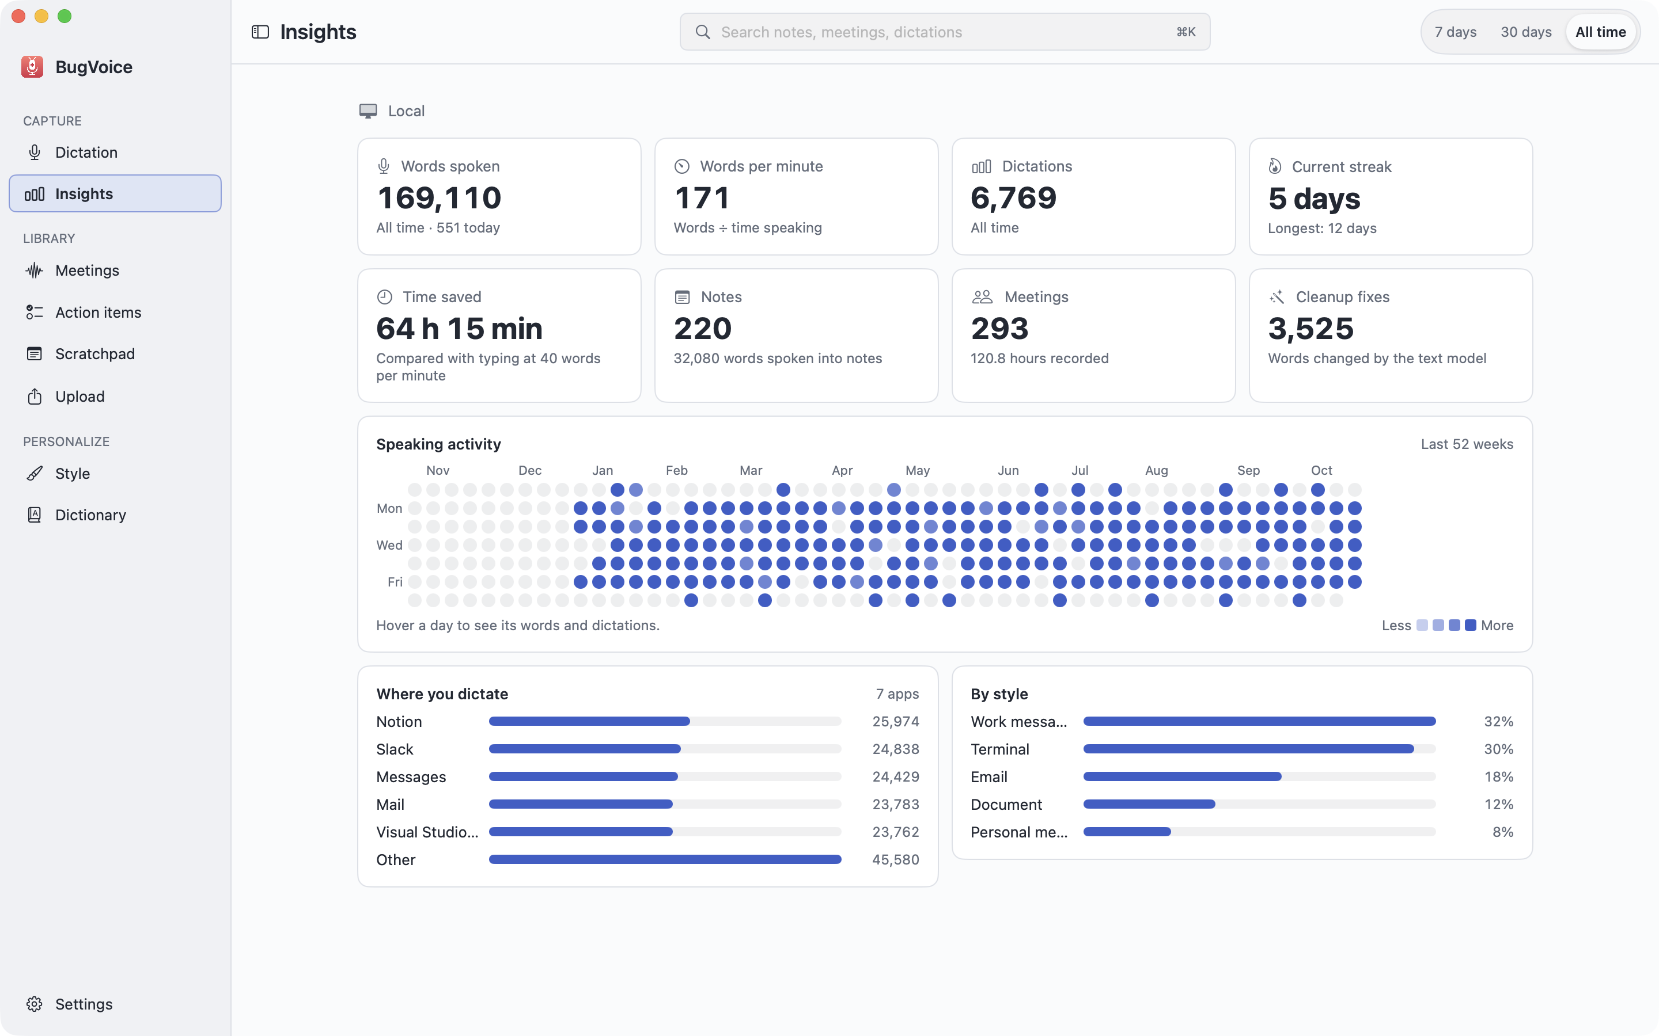Click the Time saved clock icon
The height and width of the screenshot is (1036, 1659).
pos(385,296)
